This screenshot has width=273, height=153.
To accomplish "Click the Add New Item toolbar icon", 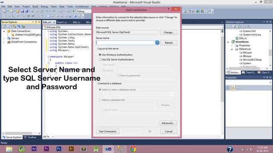I will 12,11.
